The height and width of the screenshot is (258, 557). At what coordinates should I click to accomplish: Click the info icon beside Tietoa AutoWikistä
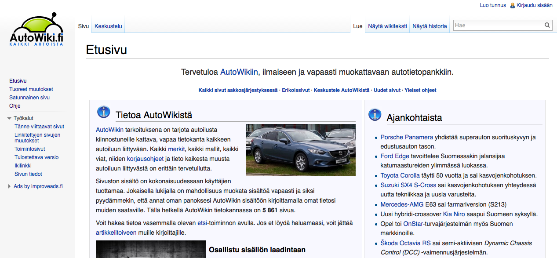(x=103, y=113)
